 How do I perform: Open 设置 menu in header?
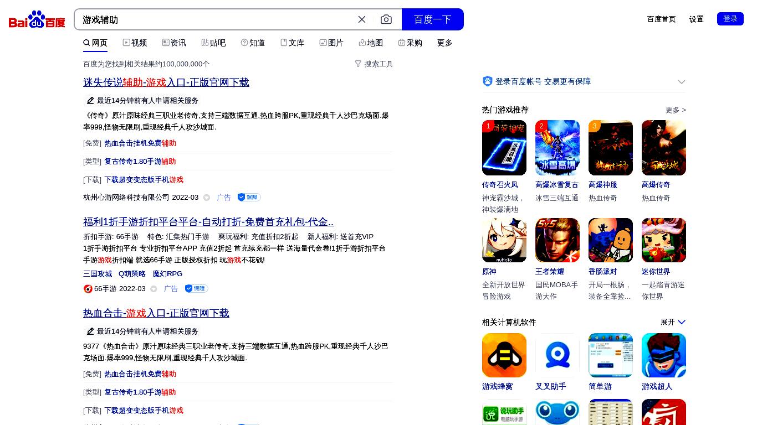point(697,19)
